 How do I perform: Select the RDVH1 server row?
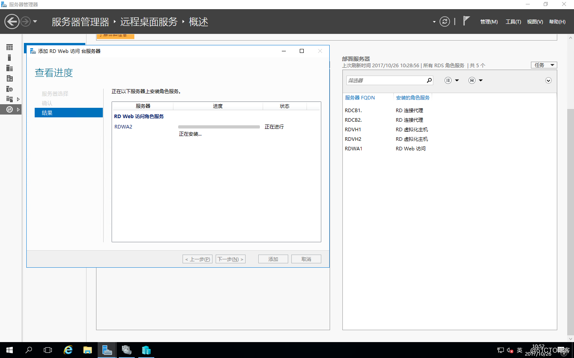tap(449, 129)
